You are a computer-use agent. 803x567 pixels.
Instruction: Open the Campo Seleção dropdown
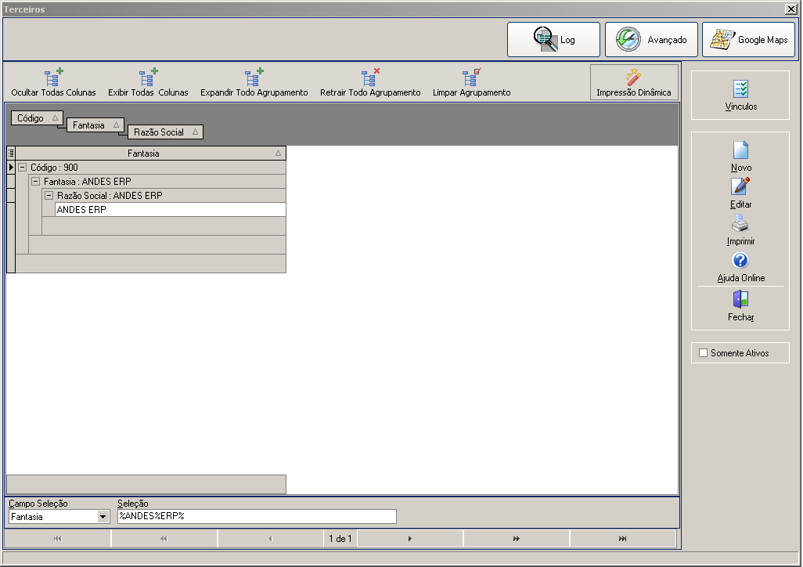pos(103,516)
